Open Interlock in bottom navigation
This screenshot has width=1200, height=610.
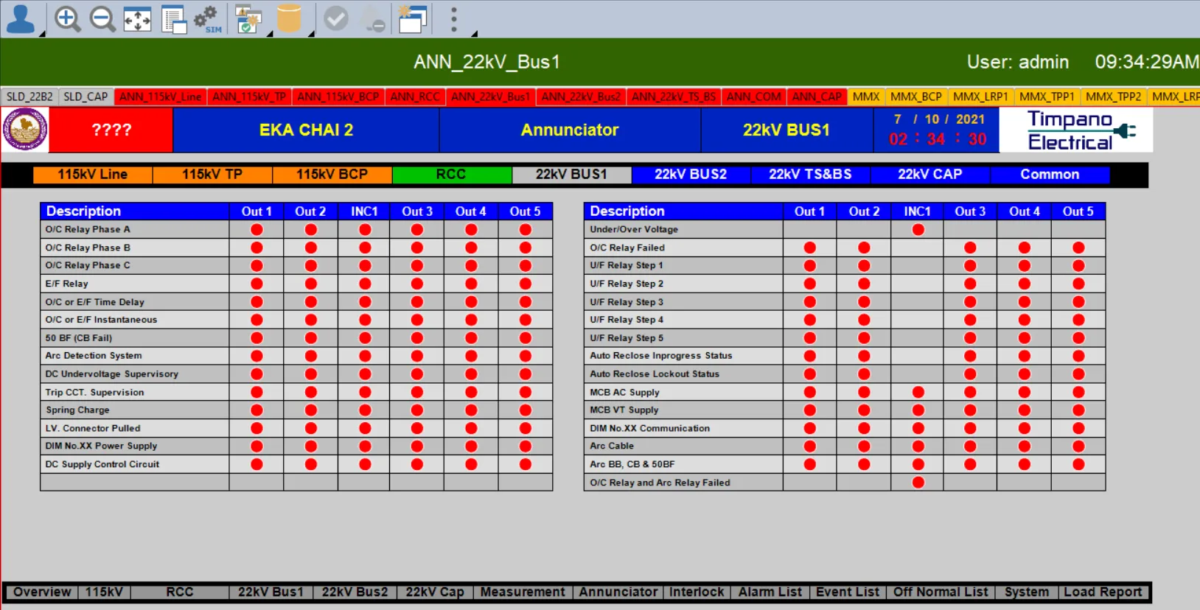pos(697,592)
